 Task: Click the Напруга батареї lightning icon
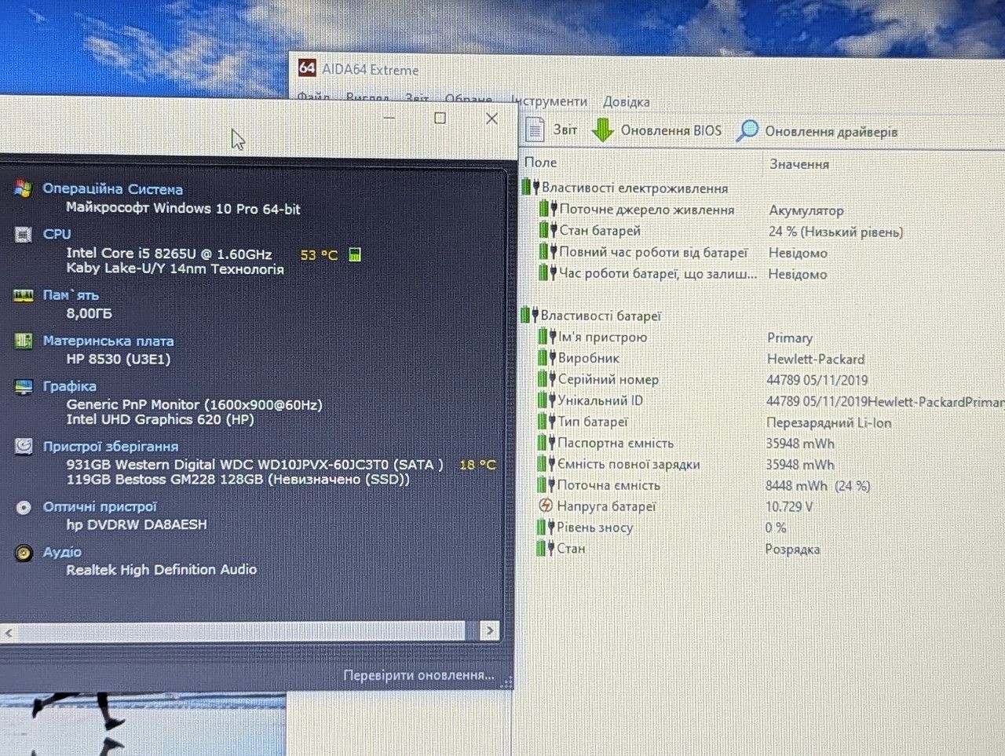pos(546,506)
